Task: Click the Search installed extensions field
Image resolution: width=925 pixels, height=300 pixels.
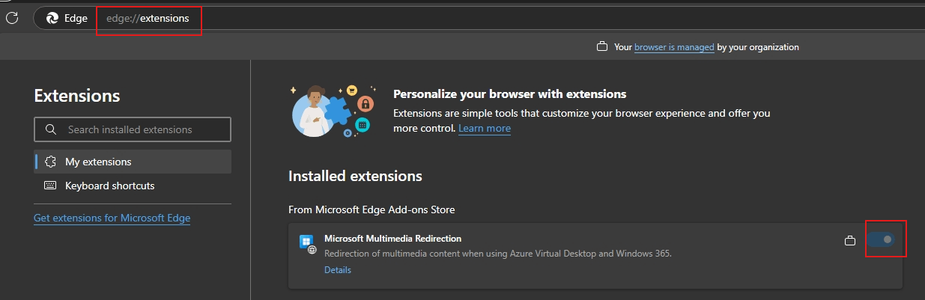Action: pos(133,129)
